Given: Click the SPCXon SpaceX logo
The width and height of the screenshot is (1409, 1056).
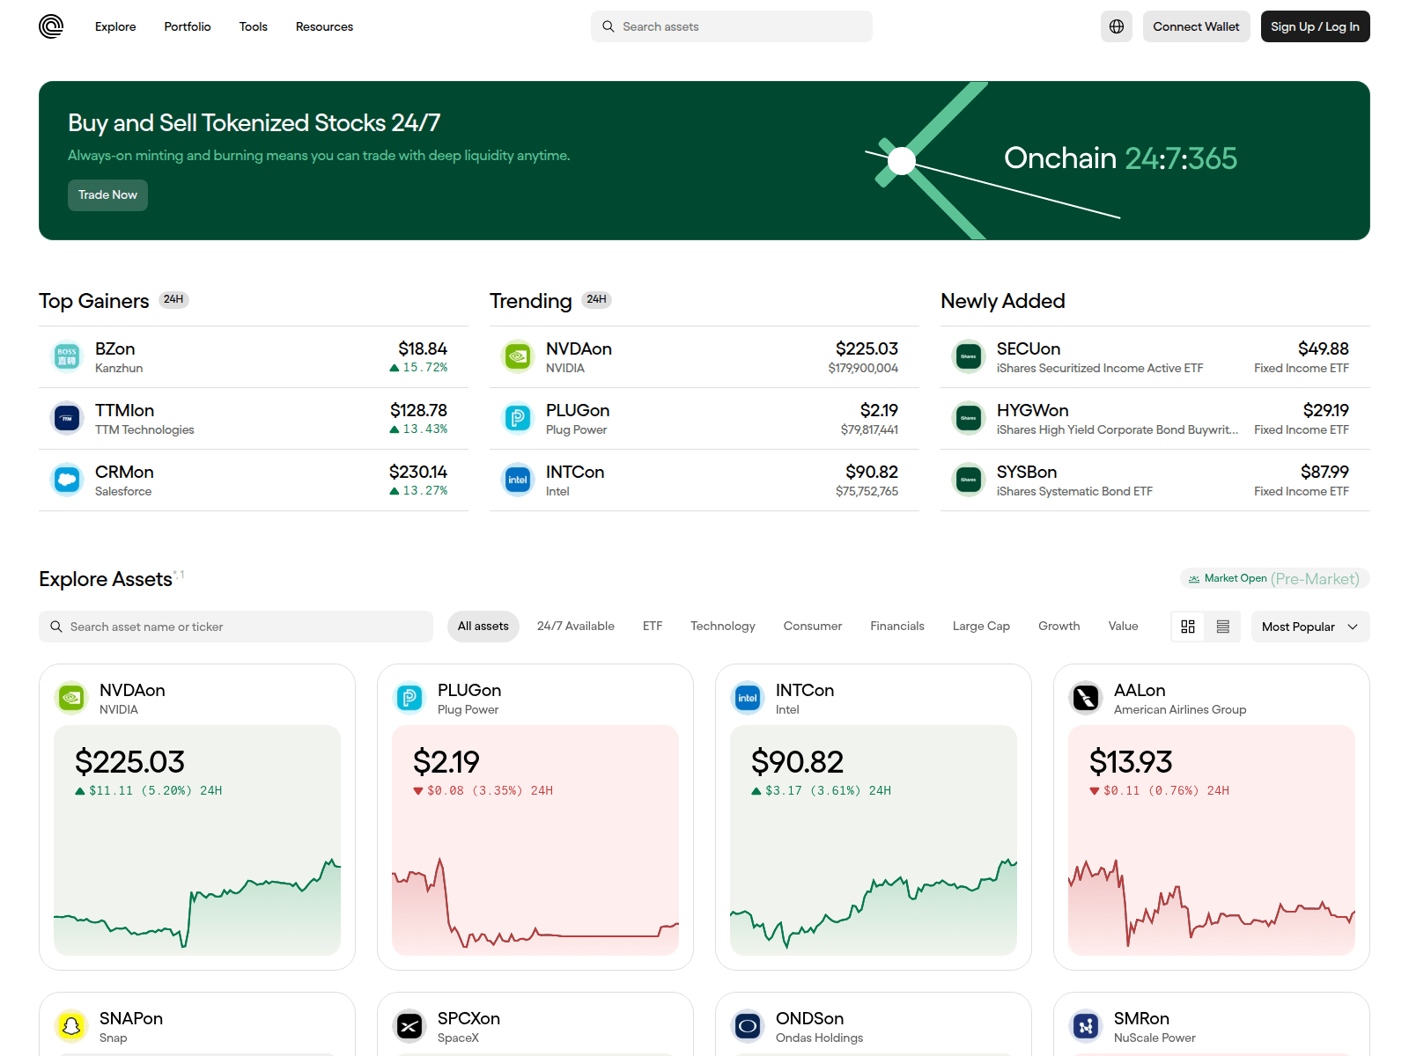Looking at the screenshot, I should pos(409,1027).
